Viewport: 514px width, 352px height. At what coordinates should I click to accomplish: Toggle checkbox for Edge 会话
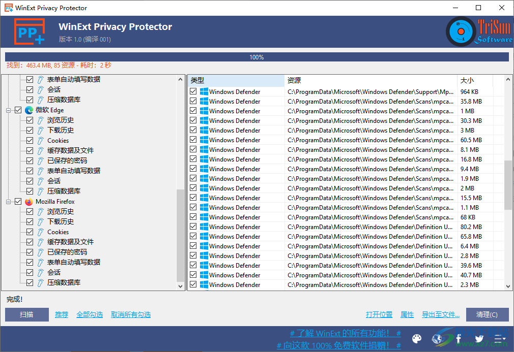coord(30,181)
